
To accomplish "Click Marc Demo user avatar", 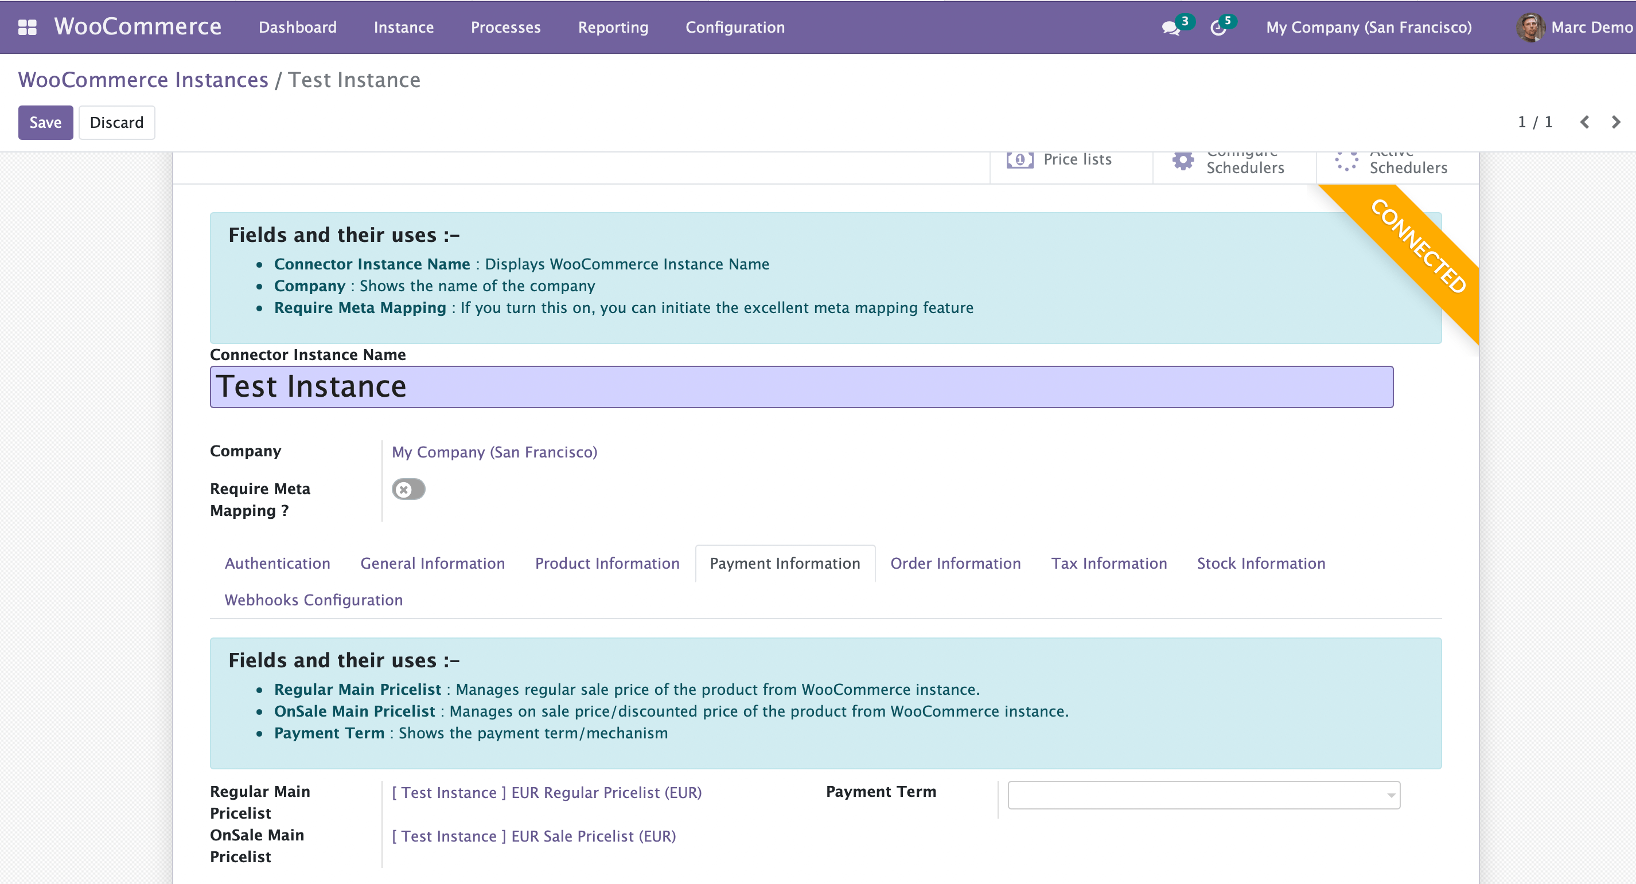I will point(1530,28).
